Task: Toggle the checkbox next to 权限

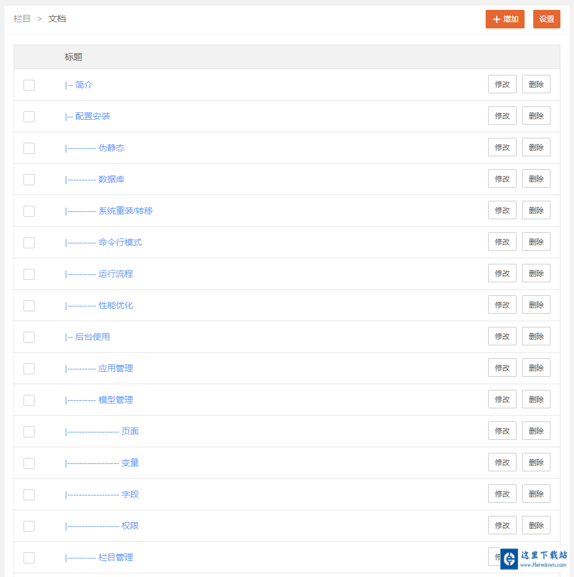Action: click(29, 526)
